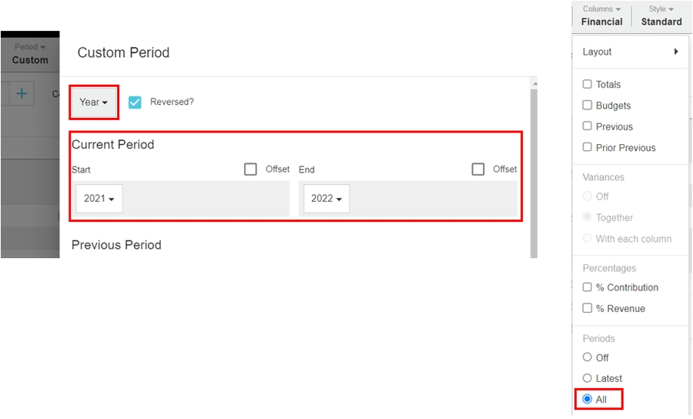This screenshot has height=419, width=693.
Task: Open the 2022 end year dropdown
Action: 326,199
